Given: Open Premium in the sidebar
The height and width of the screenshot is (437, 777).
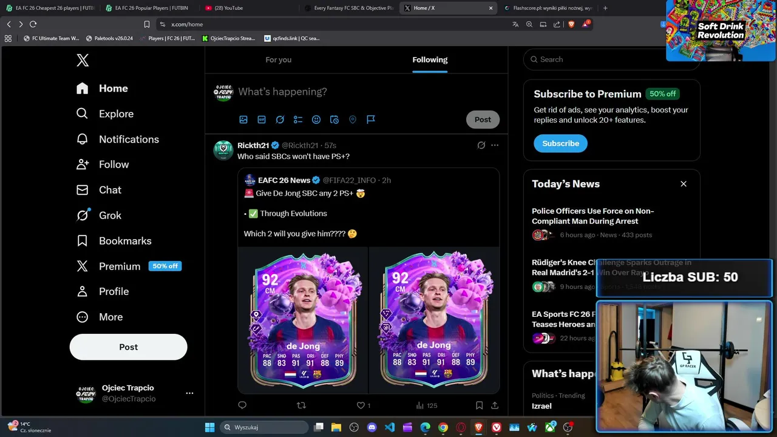Looking at the screenshot, I should (x=128, y=266).
